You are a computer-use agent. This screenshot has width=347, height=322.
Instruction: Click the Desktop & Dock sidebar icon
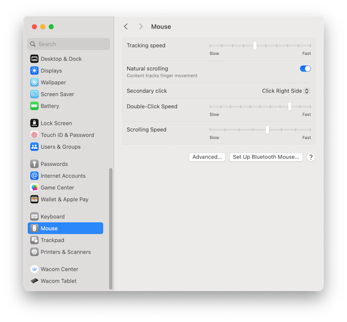click(34, 59)
